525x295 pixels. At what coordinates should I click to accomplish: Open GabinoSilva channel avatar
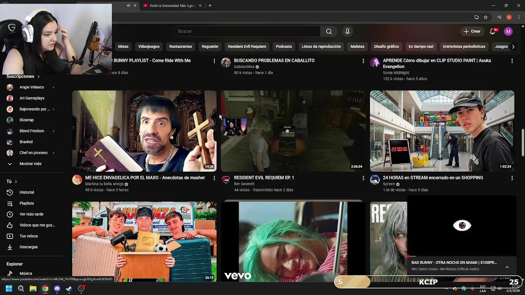pos(226,63)
